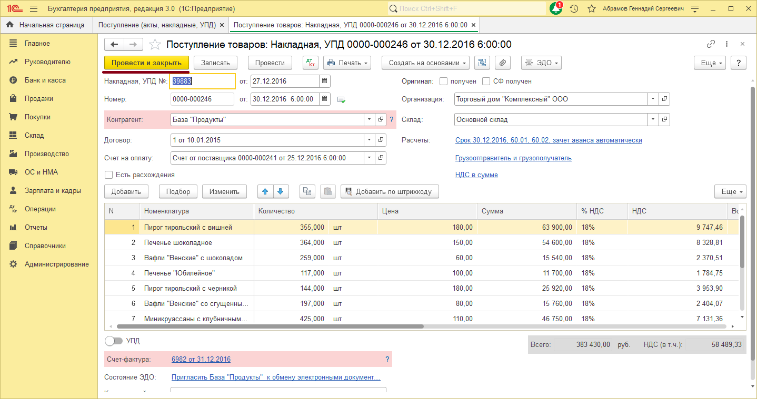Image resolution: width=757 pixels, height=399 pixels.
Task: Open the Печать dropdown menu
Action: 347,63
